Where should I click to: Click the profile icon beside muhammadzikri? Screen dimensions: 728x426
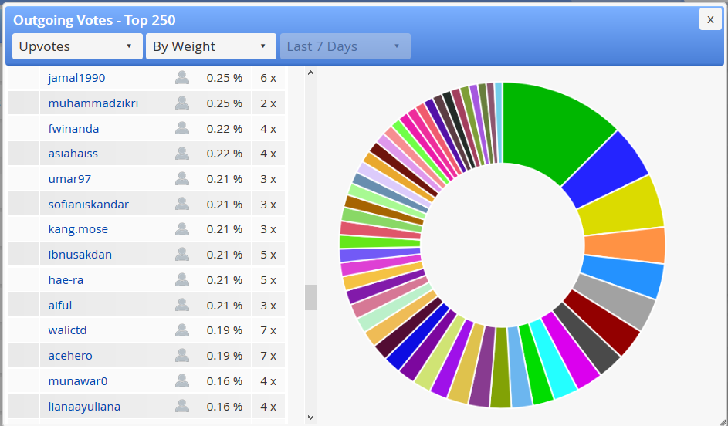(182, 103)
